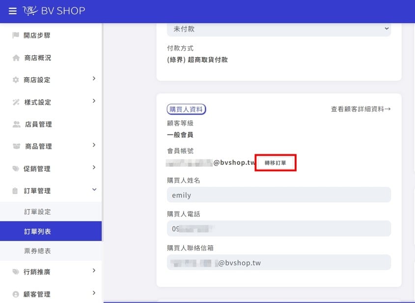Viewport: 415px width, 303px height.
Task: Click the 購買人姓名 field containing emily
Action: tap(279, 195)
